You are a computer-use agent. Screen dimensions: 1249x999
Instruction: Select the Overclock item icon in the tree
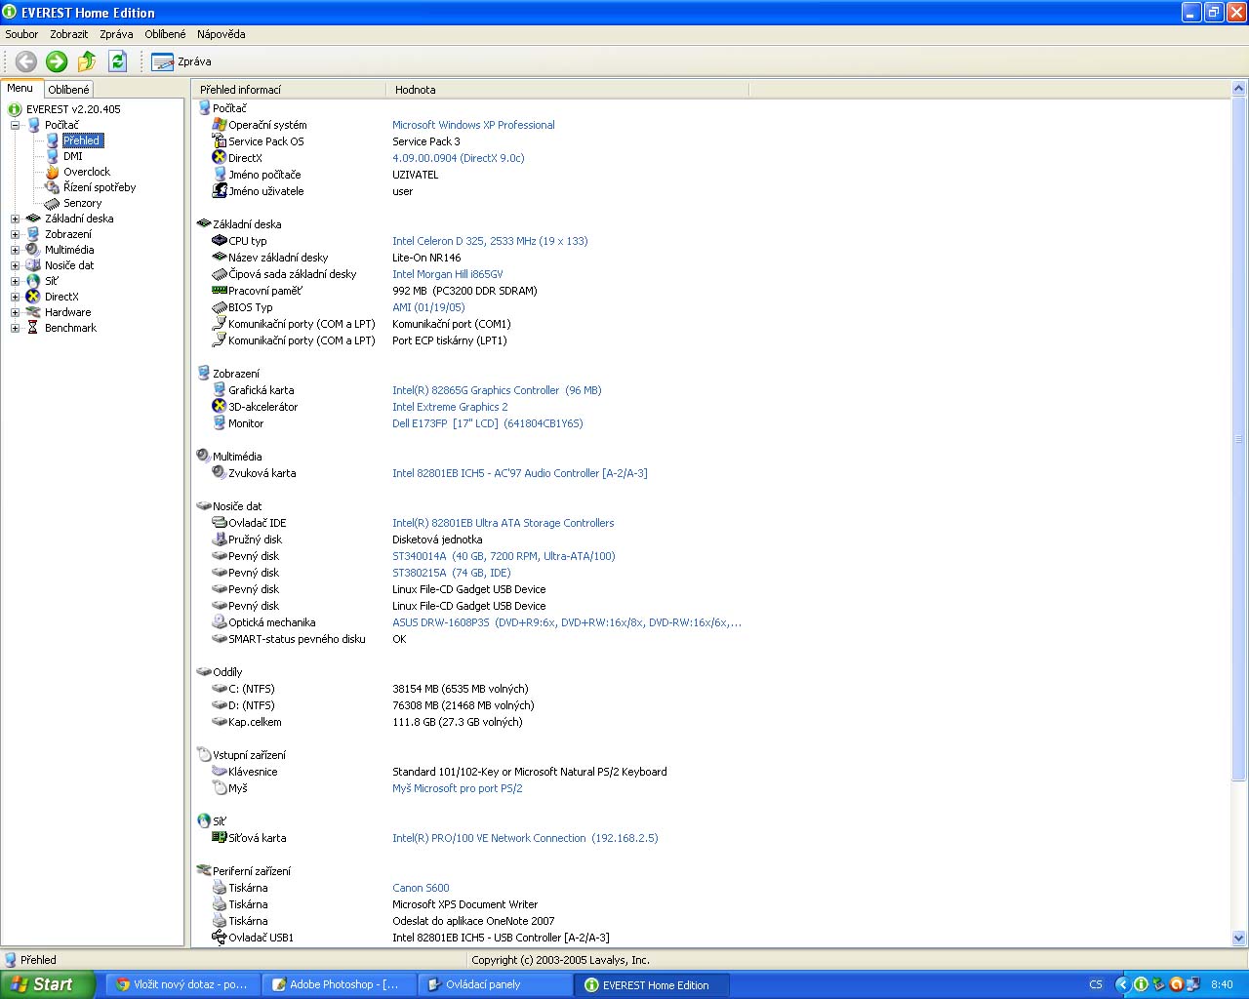tap(53, 172)
